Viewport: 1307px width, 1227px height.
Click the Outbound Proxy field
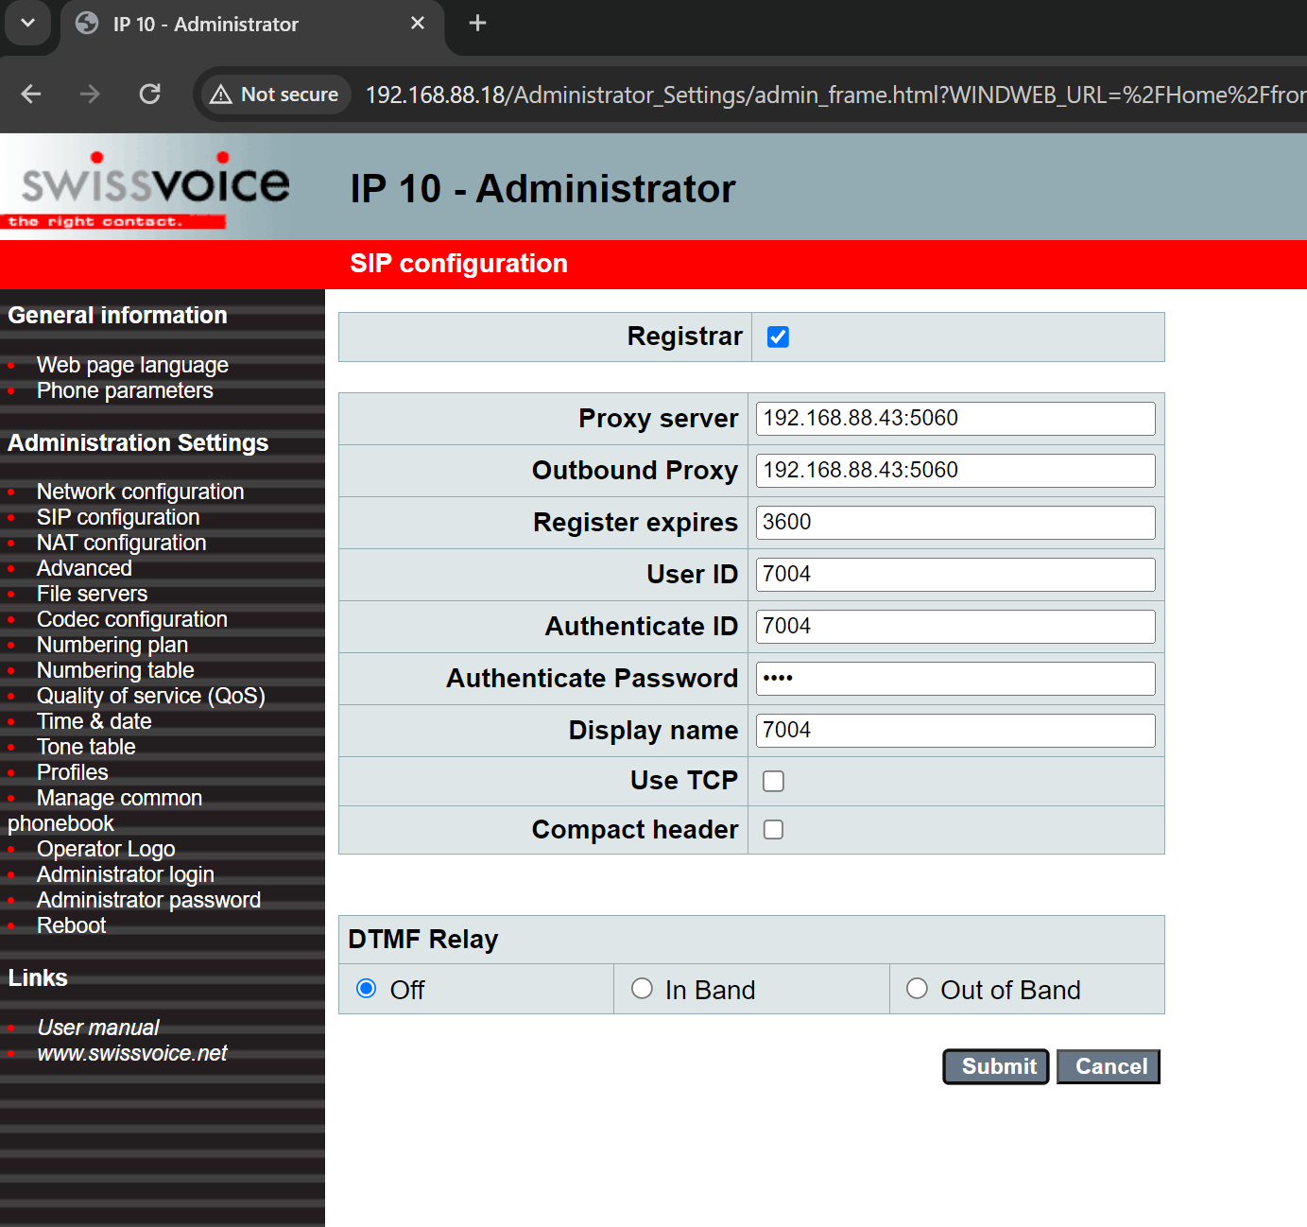click(x=955, y=471)
